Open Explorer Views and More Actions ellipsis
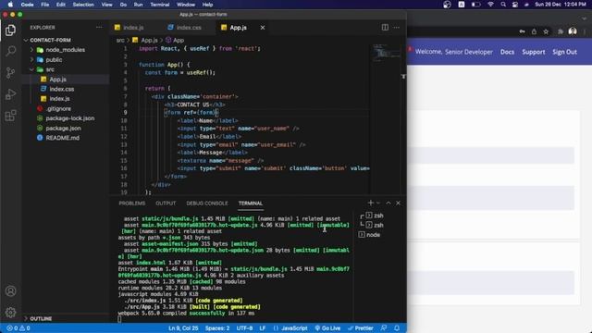Image resolution: width=592 pixels, height=333 pixels. (99, 27)
